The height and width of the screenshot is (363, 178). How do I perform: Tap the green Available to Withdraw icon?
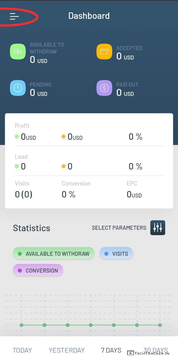(18, 52)
